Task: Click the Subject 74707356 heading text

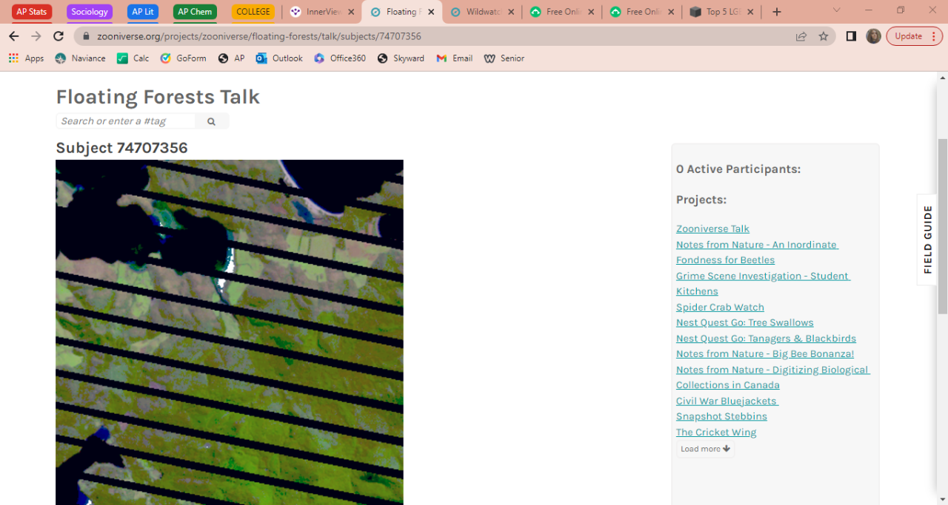Action: click(122, 148)
